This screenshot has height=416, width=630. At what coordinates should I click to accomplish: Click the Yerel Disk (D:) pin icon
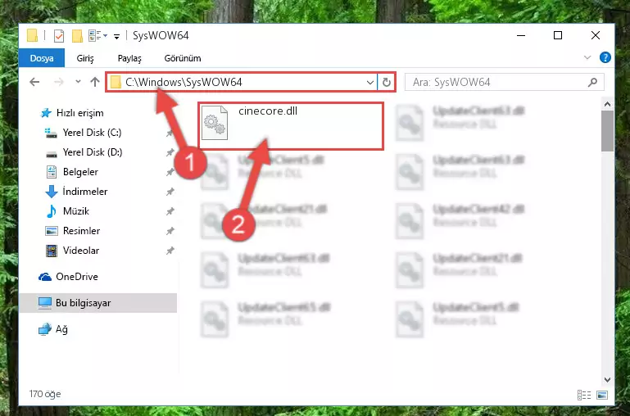pyautogui.click(x=170, y=152)
